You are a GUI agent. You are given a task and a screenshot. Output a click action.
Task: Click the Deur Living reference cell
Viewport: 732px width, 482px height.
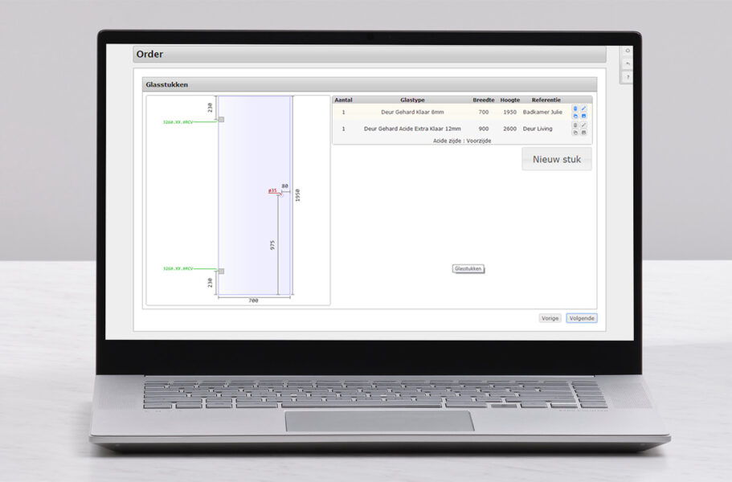[538, 129]
